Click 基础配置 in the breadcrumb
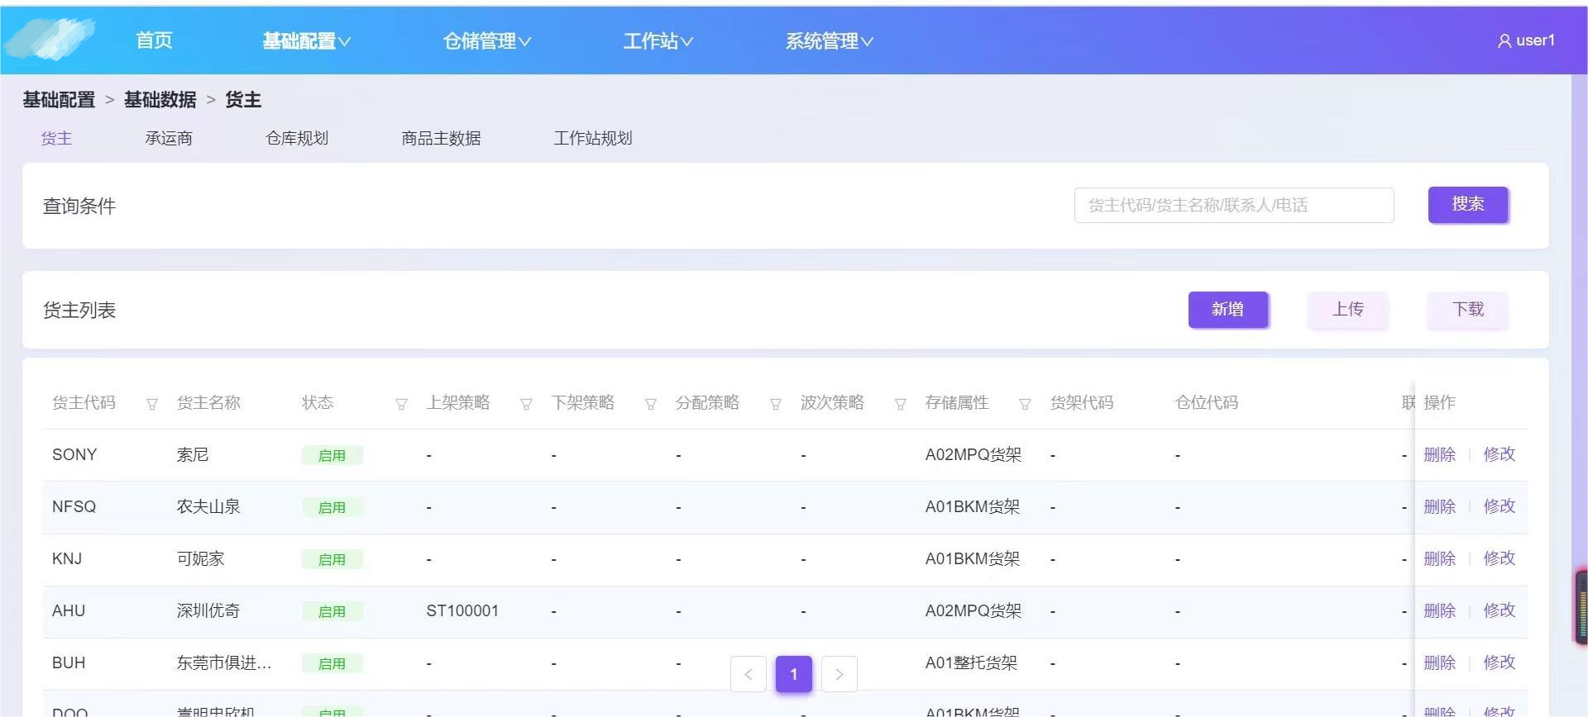 [x=59, y=100]
